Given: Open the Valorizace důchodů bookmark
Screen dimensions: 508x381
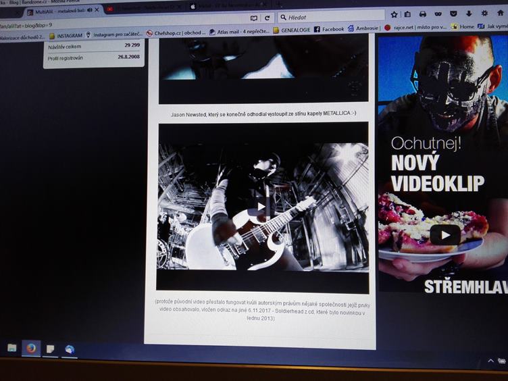Looking at the screenshot, I should [22, 38].
